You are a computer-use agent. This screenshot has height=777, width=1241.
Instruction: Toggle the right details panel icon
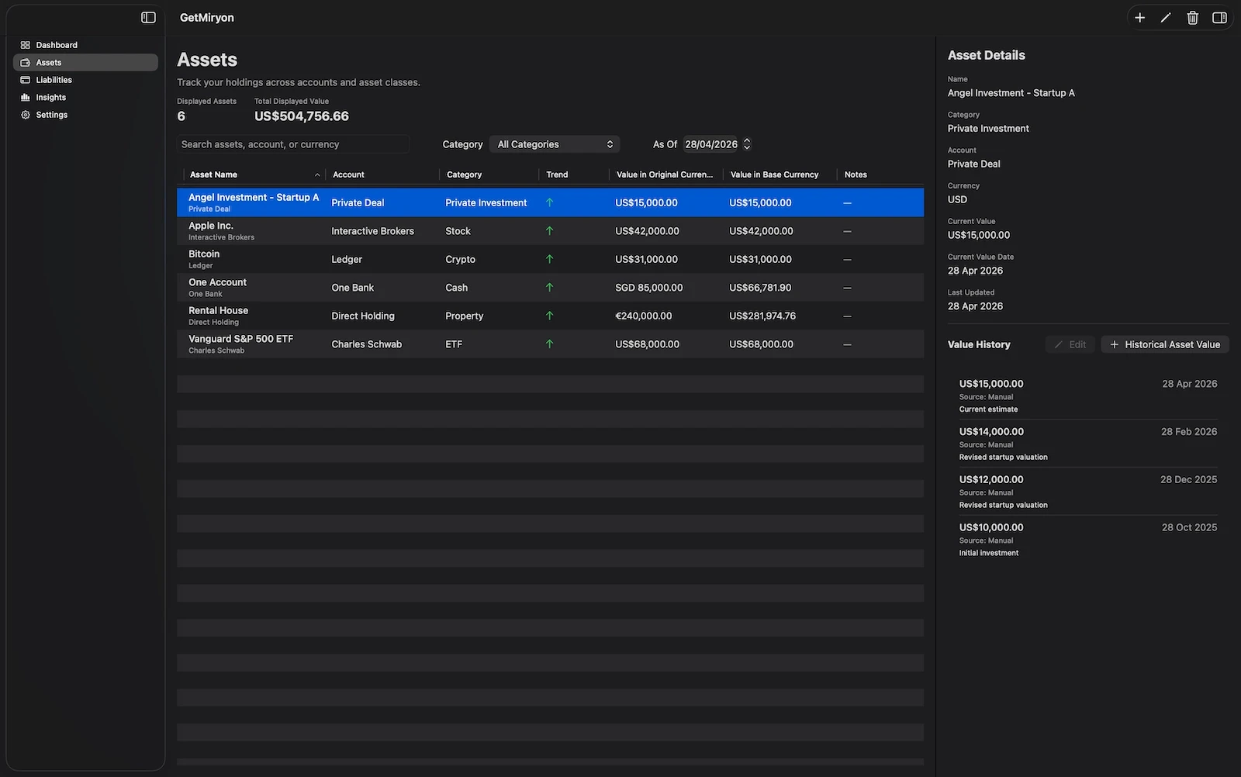tap(1219, 17)
